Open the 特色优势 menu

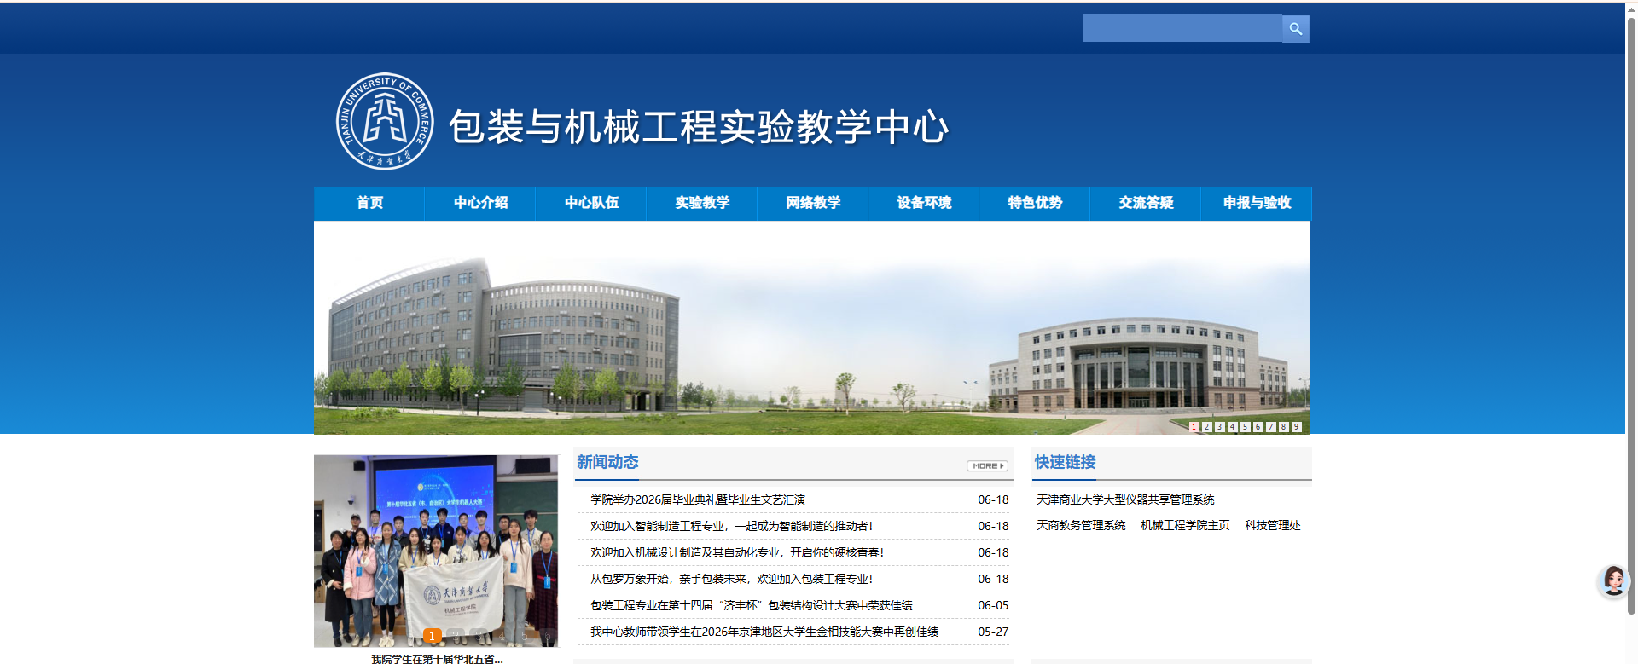(1035, 203)
